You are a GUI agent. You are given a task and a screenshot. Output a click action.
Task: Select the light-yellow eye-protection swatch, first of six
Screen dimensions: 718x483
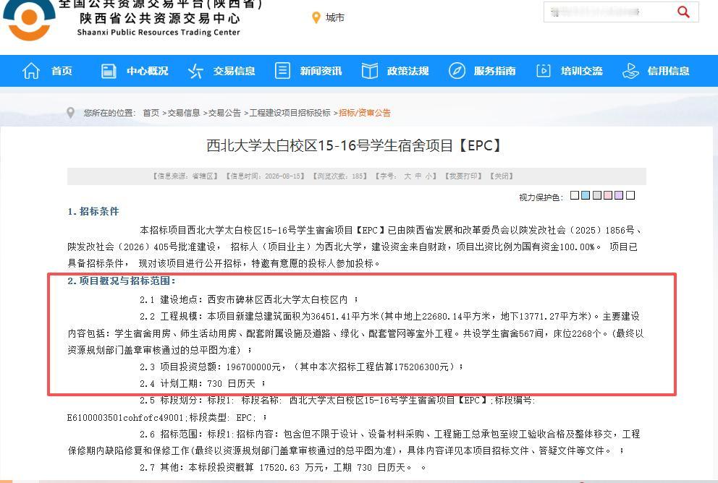pos(575,195)
